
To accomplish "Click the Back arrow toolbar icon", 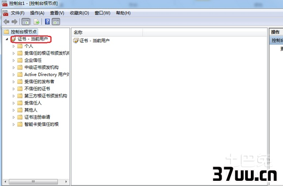I will [7, 22].
